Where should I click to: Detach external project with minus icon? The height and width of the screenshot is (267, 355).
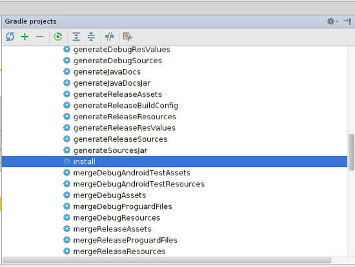coord(39,37)
